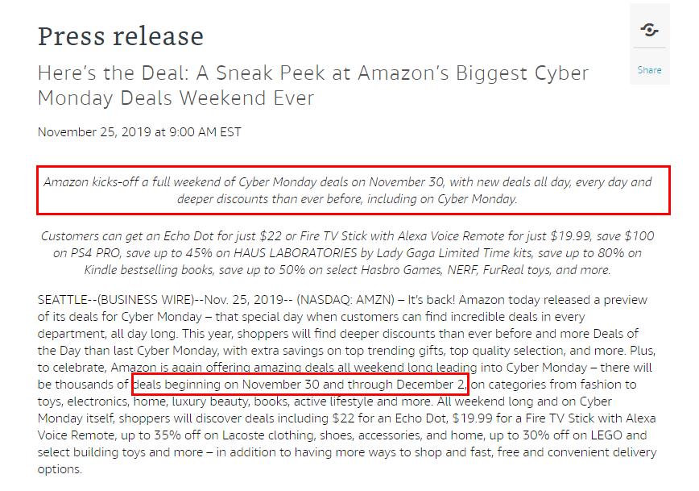Click the November 25, 2019 publish date
The width and height of the screenshot is (699, 491).
tap(139, 132)
